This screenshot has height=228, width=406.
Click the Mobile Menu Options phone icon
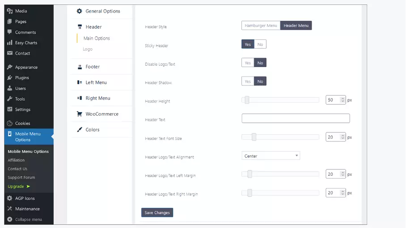10,134
